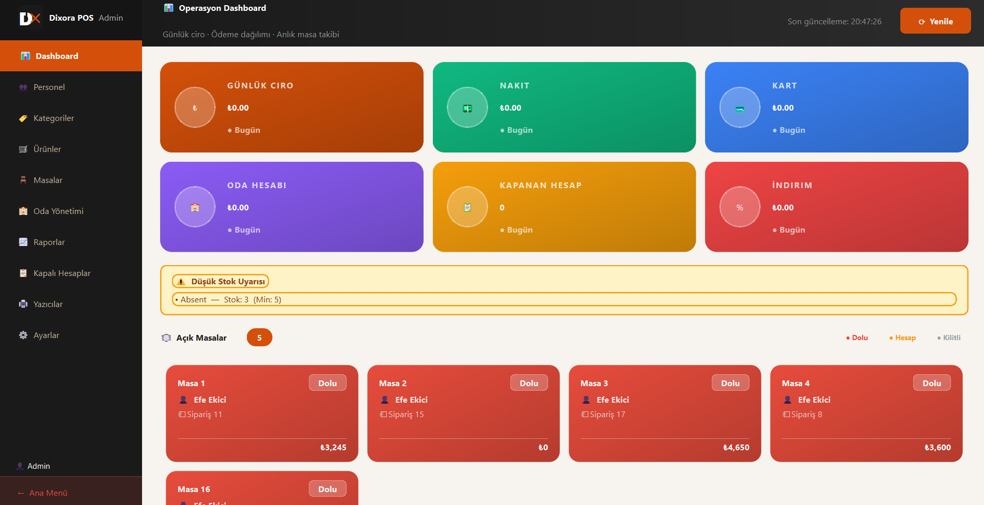The height and width of the screenshot is (505, 984).
Task: Click the Dixora POS logo icon
Action: click(x=29, y=18)
